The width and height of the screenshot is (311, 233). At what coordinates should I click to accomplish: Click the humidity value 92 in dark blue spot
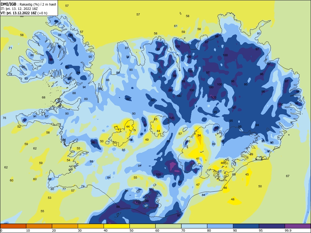coord(128,99)
